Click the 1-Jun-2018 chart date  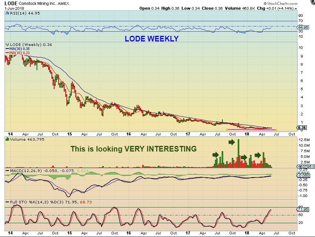14,9
